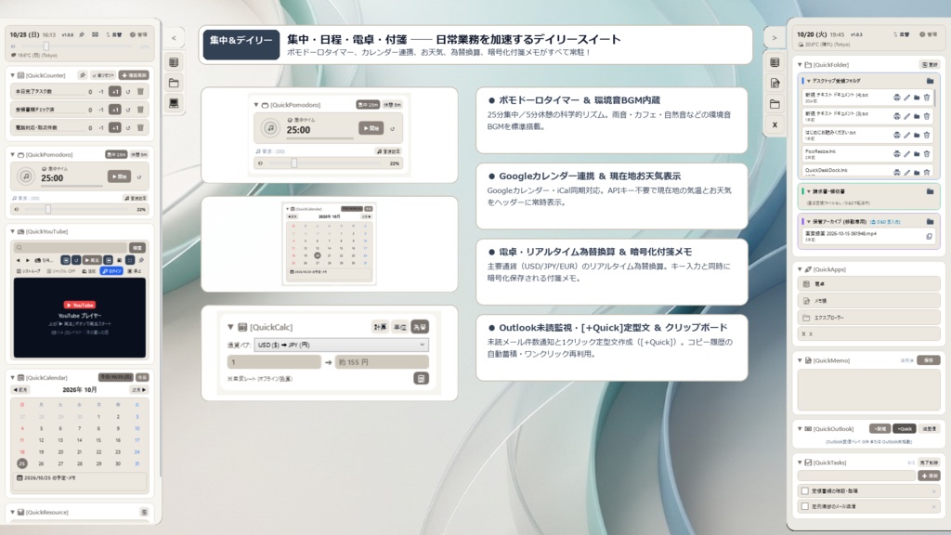
Task: Select the 計算 tab in QuickCalc
Action: tap(380, 327)
